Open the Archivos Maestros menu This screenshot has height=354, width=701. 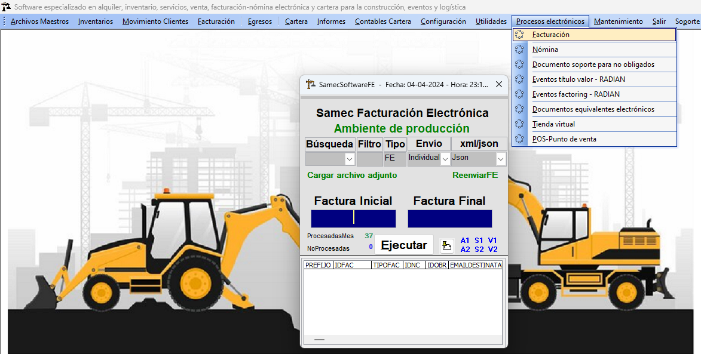coord(40,21)
